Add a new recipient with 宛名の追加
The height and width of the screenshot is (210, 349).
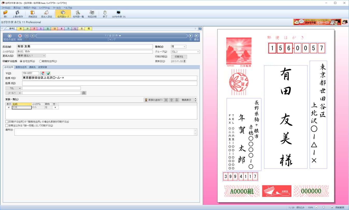pos(9,37)
